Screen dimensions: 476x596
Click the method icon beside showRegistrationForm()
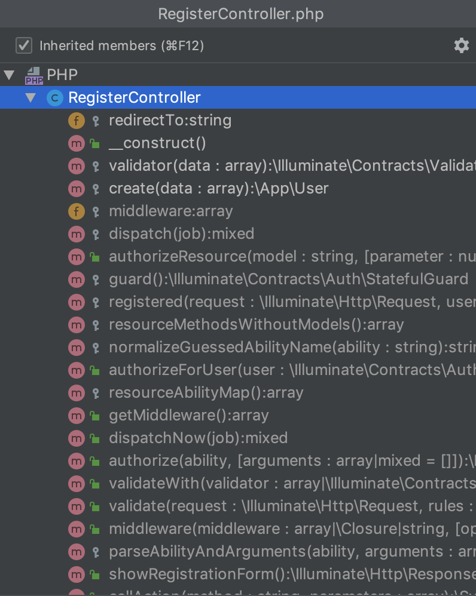click(x=77, y=575)
